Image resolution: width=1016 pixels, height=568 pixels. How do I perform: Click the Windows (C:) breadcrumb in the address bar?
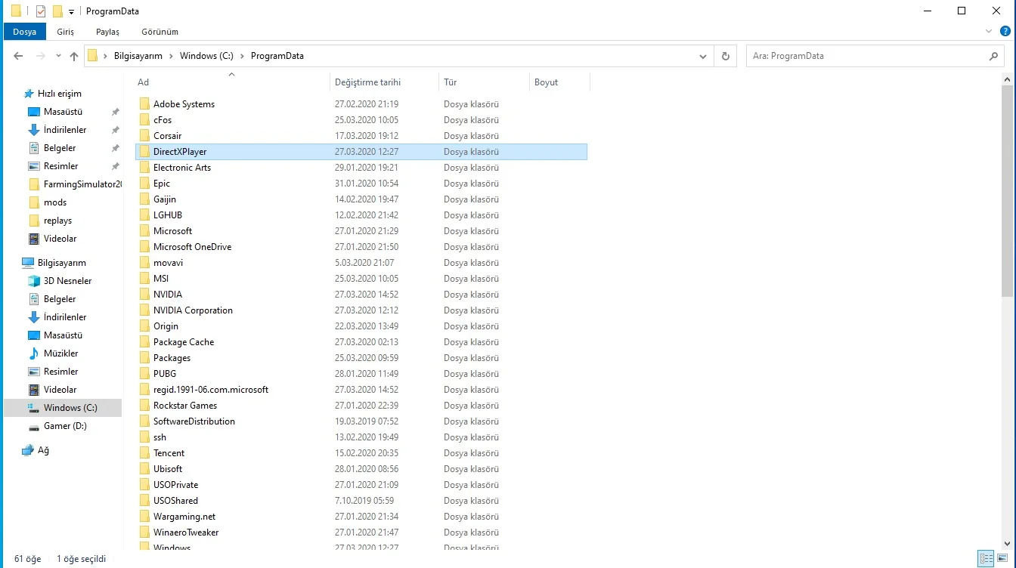coord(206,56)
